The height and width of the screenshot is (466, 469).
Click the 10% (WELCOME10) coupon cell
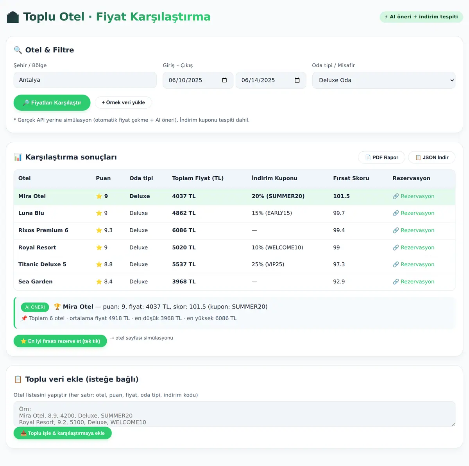click(277, 247)
